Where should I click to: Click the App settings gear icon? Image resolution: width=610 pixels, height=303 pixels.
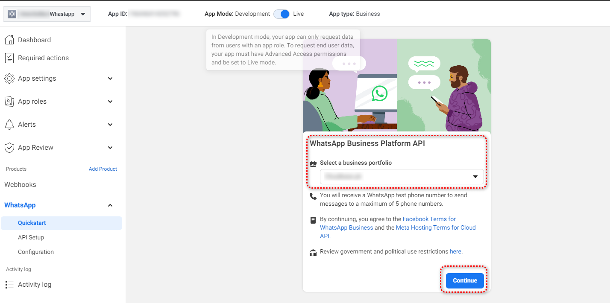coord(9,79)
